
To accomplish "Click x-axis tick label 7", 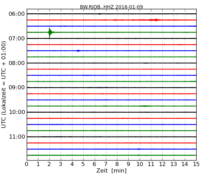I will 106,164.
